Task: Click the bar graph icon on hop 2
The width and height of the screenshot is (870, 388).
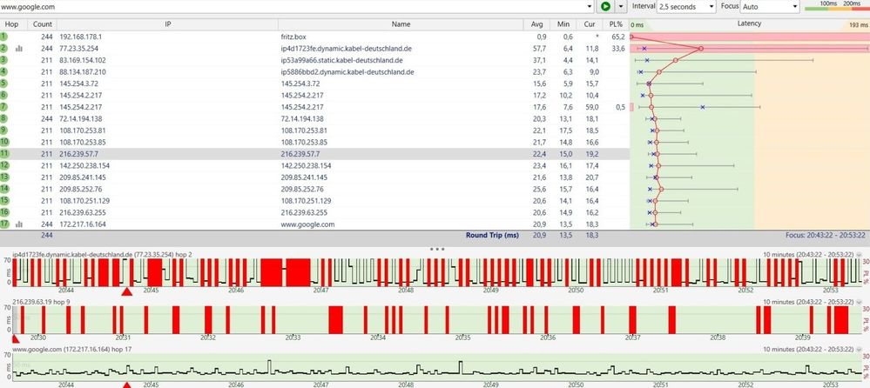Action: [x=18, y=49]
